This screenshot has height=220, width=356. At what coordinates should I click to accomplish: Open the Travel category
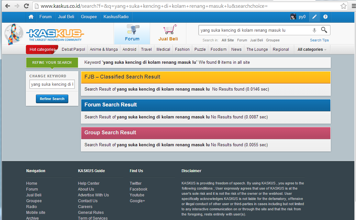click(x=146, y=49)
